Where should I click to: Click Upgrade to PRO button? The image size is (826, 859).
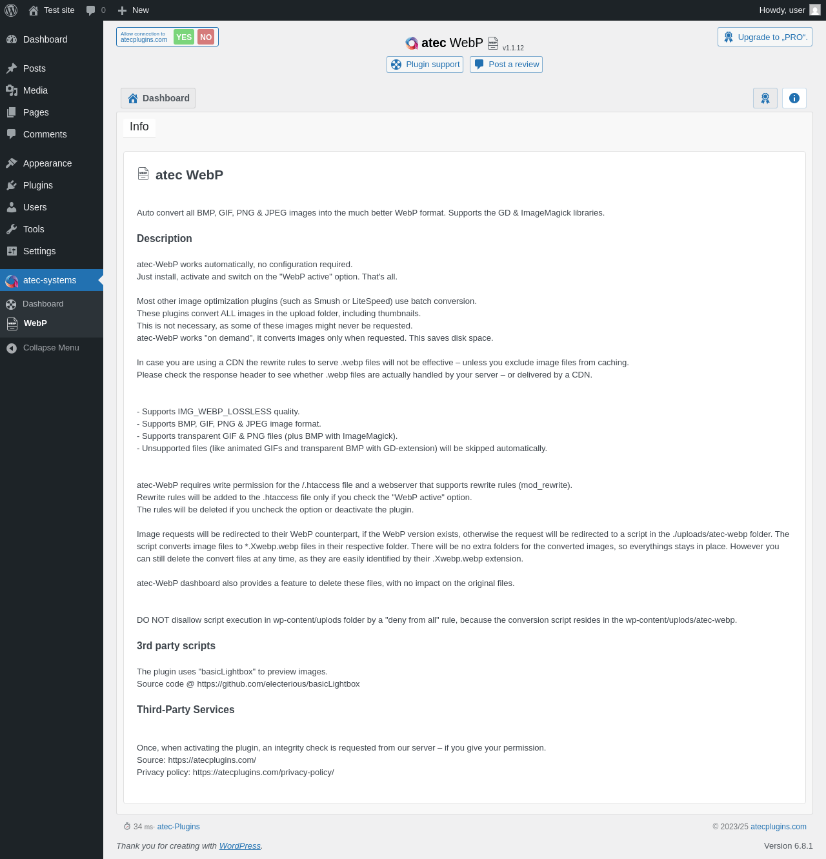[765, 37]
